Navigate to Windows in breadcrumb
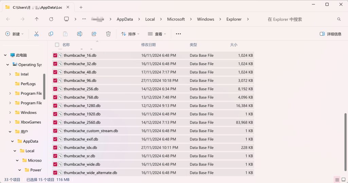The height and width of the screenshot is (183, 348). (206, 19)
